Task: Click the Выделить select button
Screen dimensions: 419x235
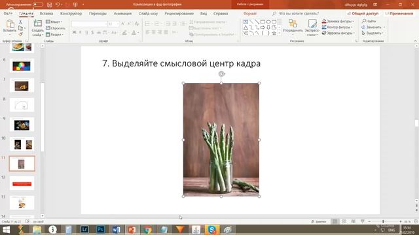Action: pyautogui.click(x=373, y=33)
